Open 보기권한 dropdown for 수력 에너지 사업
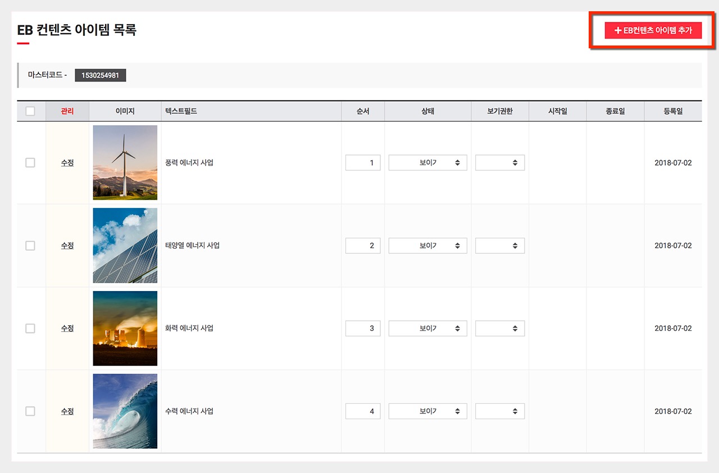Image resolution: width=719 pixels, height=473 pixels. coord(500,411)
